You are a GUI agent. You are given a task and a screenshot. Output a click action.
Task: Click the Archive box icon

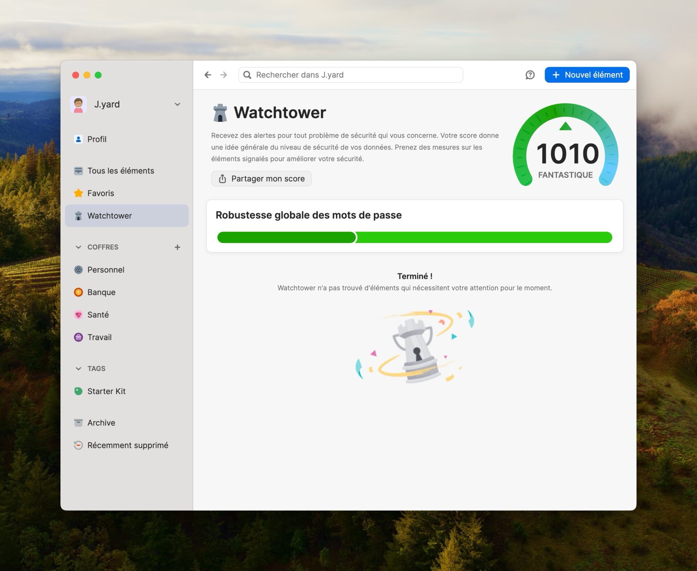pyautogui.click(x=78, y=423)
